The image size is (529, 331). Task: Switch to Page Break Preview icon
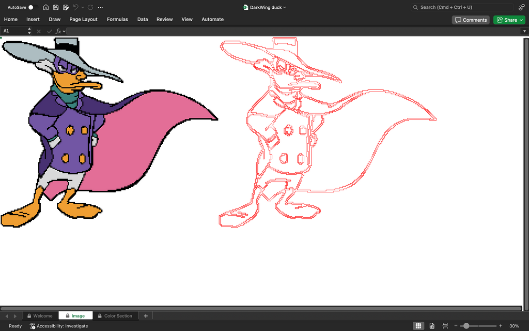(445, 326)
